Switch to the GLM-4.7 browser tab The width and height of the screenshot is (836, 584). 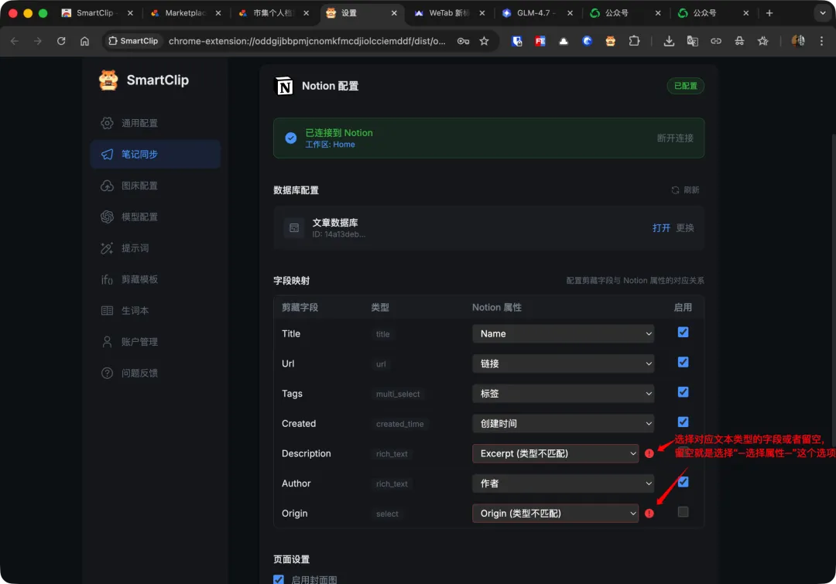(537, 13)
